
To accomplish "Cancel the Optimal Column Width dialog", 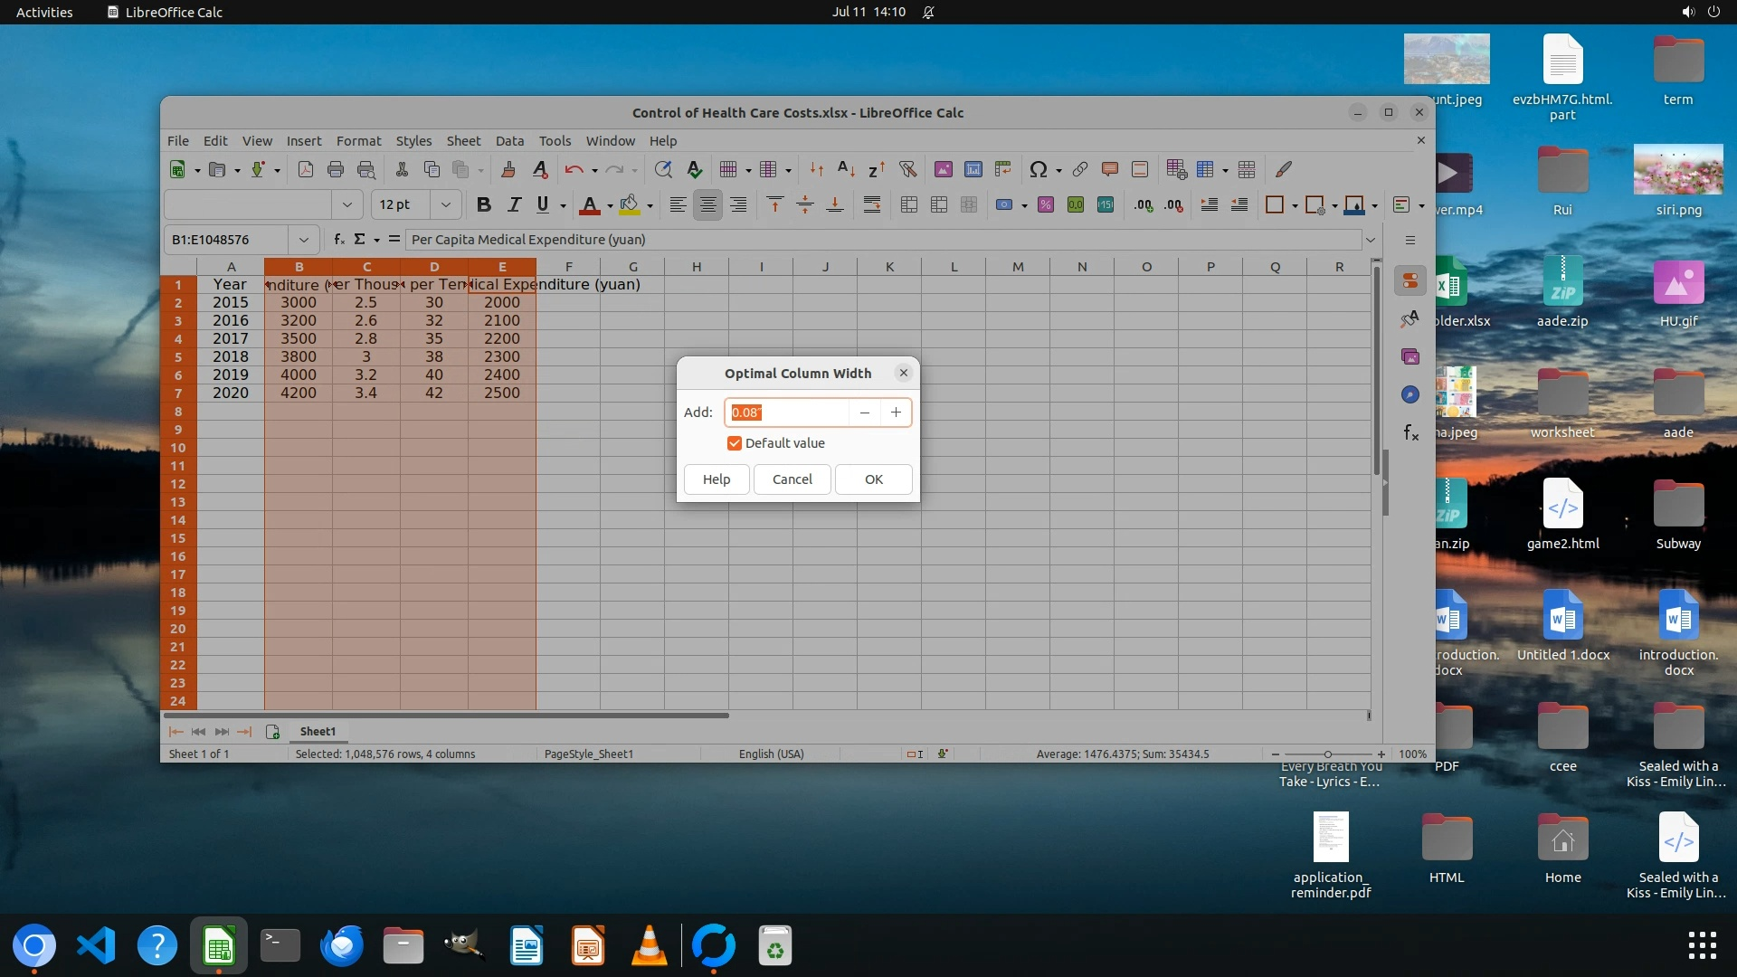I will (792, 479).
